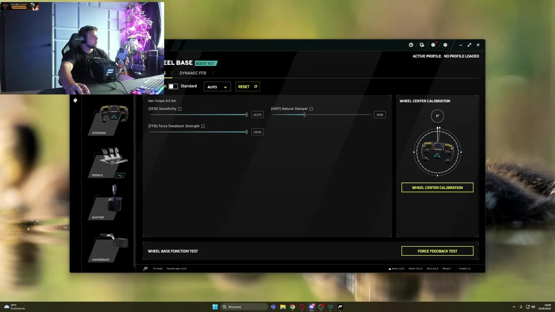The height and width of the screenshot is (312, 555).
Task: Click the Fanatec logo in status bar
Action: (x=146, y=269)
